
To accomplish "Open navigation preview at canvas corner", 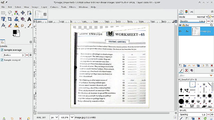I will coord(176,113).
